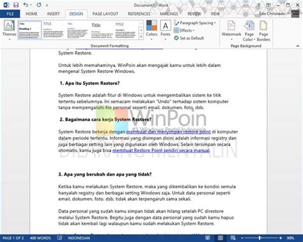Open link membuat dan menyimpan restore point
This screenshot has height=242, width=303.
(168, 132)
